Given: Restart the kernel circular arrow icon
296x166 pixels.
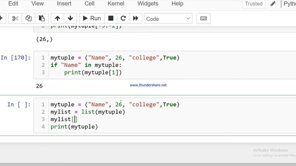Looking at the screenshot, I should [x=123, y=18].
